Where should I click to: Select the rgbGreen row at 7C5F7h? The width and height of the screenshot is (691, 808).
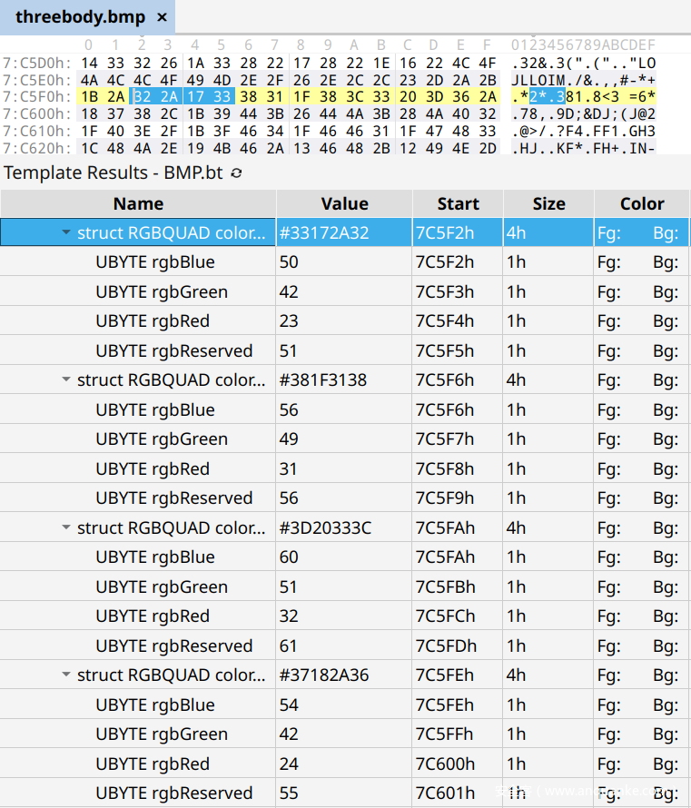(162, 439)
